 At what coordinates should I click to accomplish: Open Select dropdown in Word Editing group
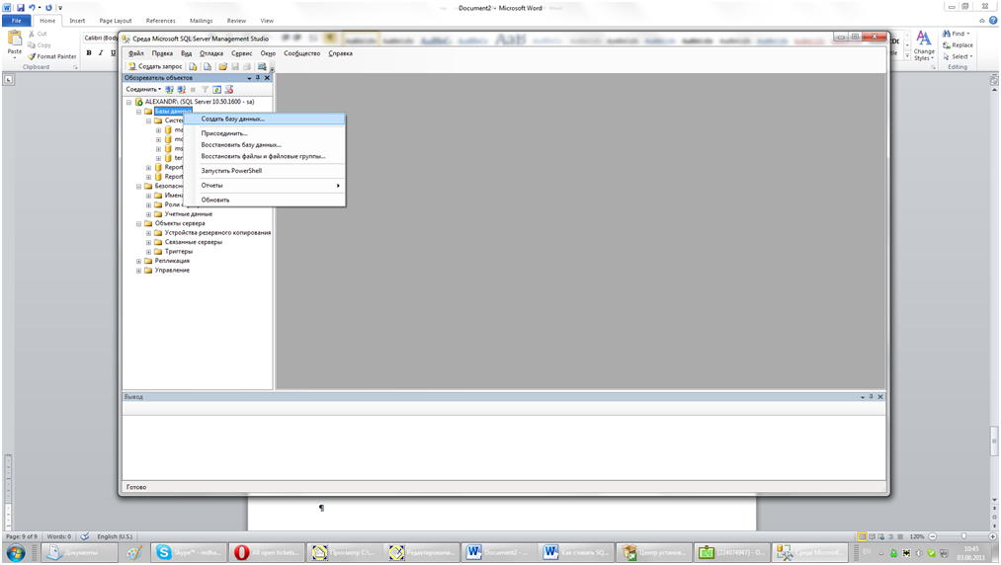[959, 57]
